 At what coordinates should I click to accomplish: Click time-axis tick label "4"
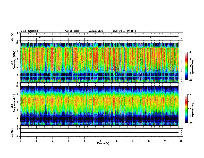click(x=85, y=141)
